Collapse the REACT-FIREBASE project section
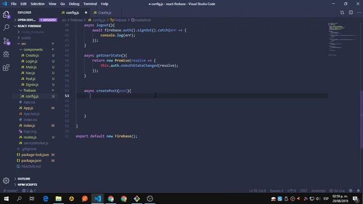This screenshot has width=363, height=204. (29, 26)
